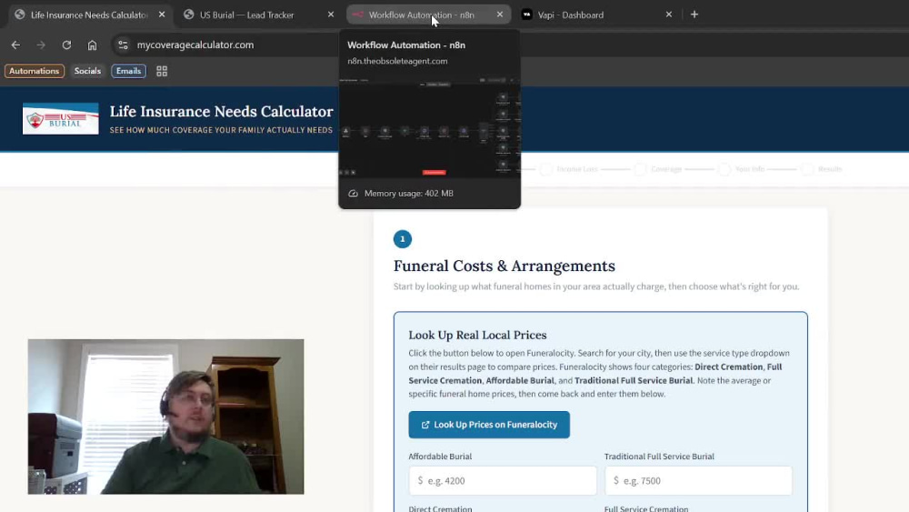Click the address bar URL mycoveragecalculator.com
Viewport: 909px width, 512px height.
point(195,45)
